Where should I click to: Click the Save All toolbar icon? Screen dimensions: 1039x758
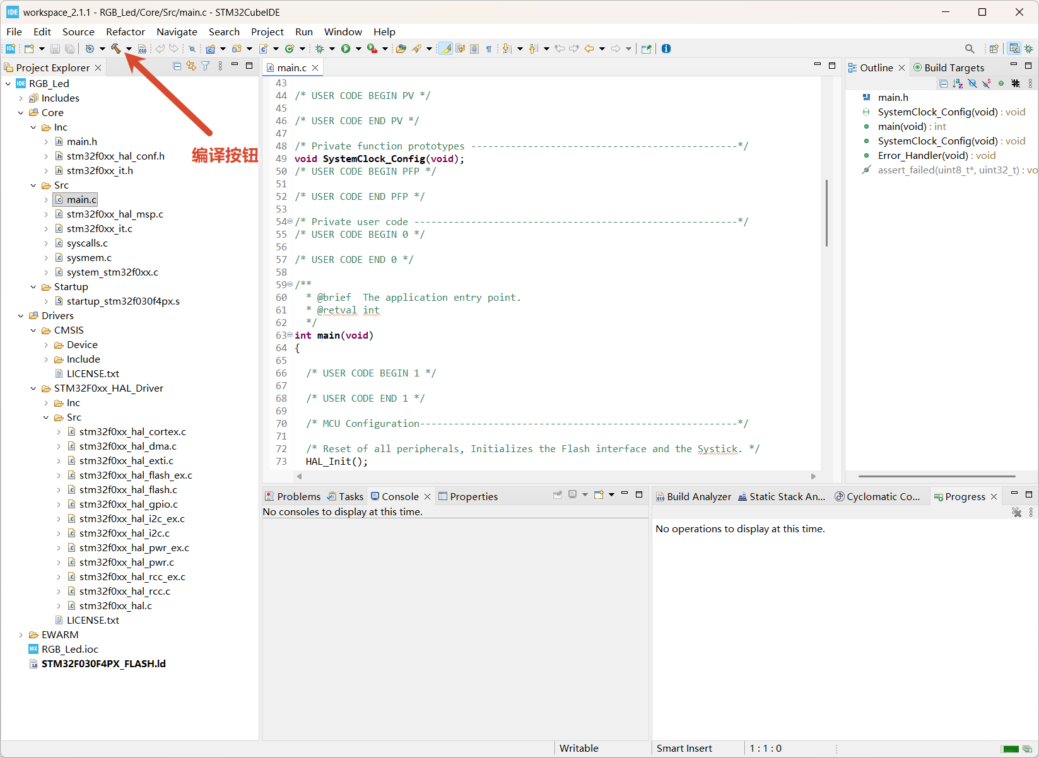(x=69, y=49)
